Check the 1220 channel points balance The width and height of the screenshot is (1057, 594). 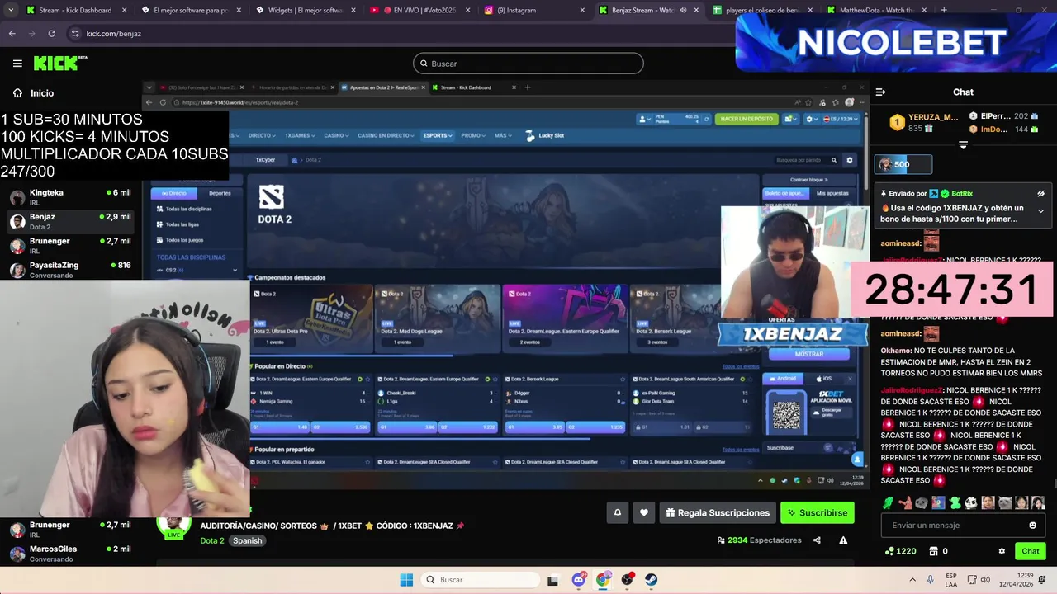click(x=900, y=551)
